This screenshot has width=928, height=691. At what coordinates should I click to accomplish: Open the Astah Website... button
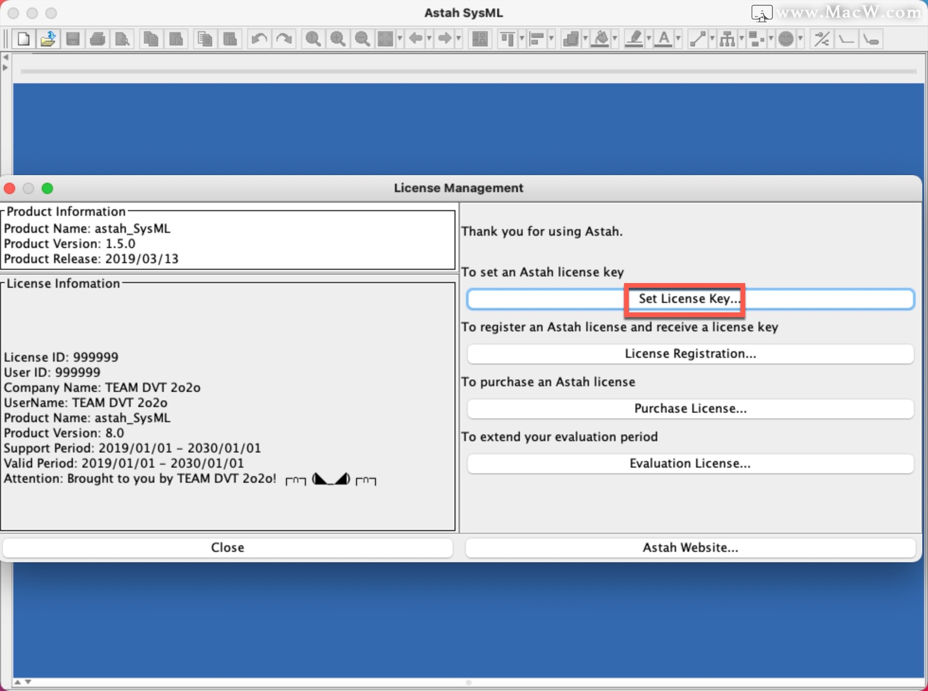690,547
